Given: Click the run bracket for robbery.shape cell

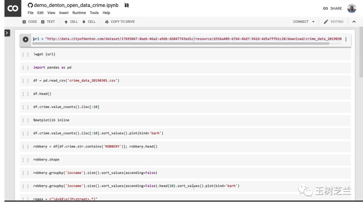Looking at the screenshot, I should coord(26,160).
